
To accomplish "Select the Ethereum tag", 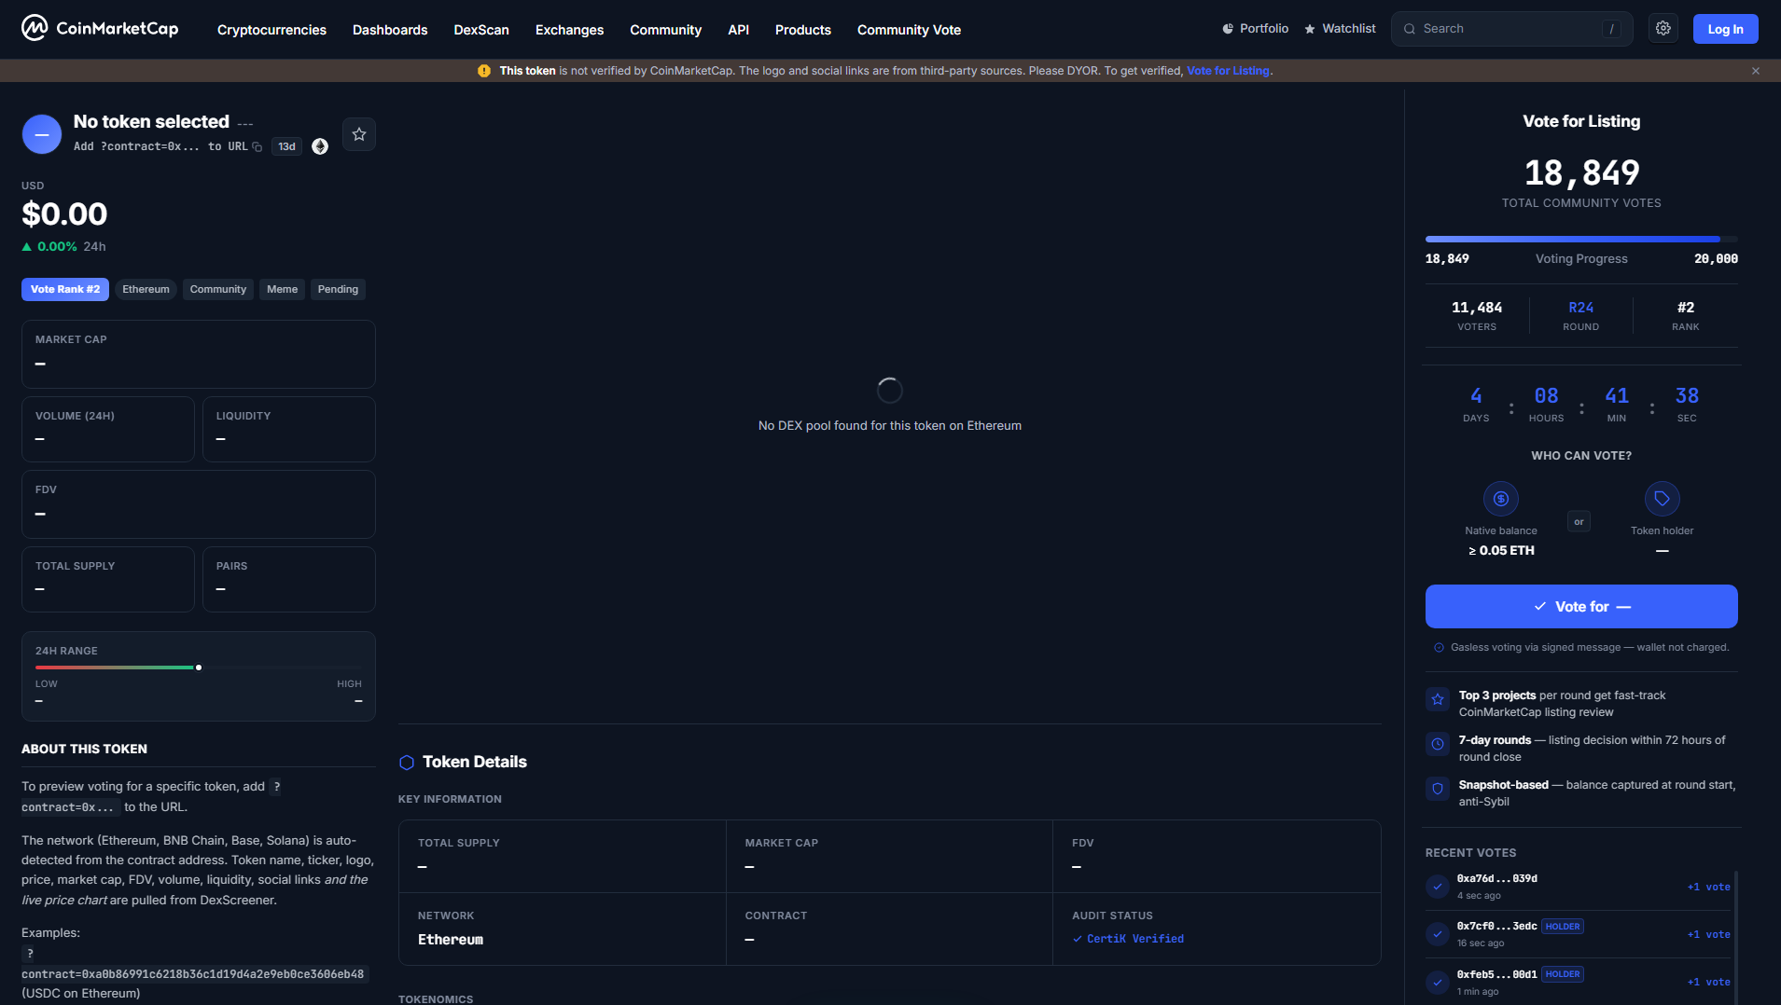I will pyautogui.click(x=146, y=289).
